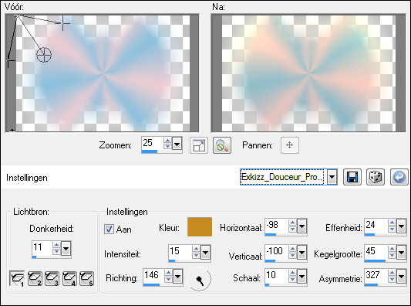Click the Pannen navigate button

(290, 145)
